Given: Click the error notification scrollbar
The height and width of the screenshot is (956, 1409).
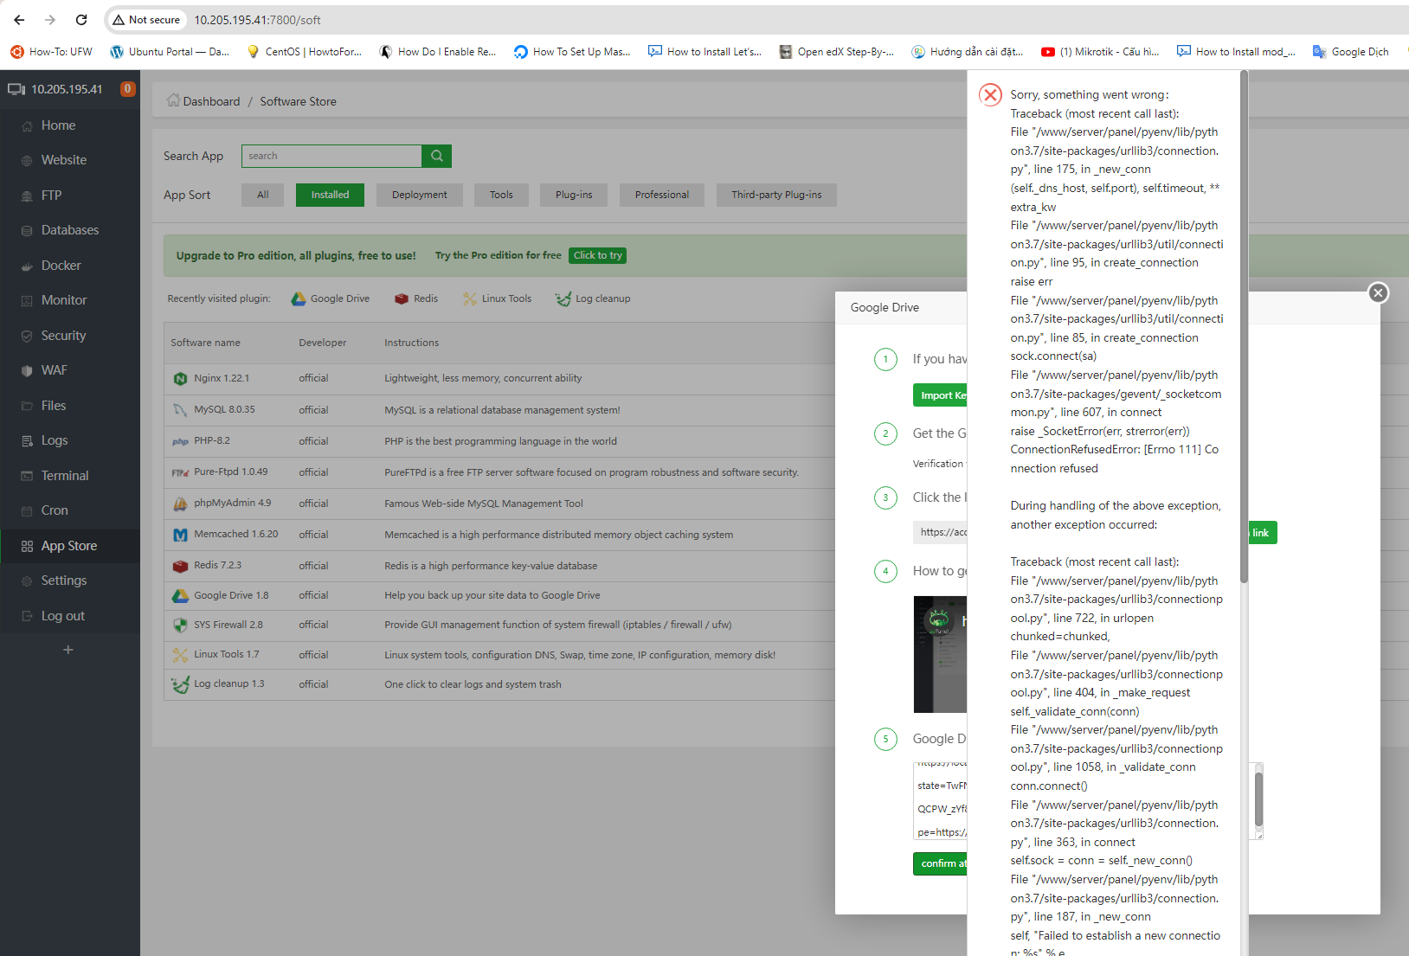Looking at the screenshot, I should click(1244, 329).
